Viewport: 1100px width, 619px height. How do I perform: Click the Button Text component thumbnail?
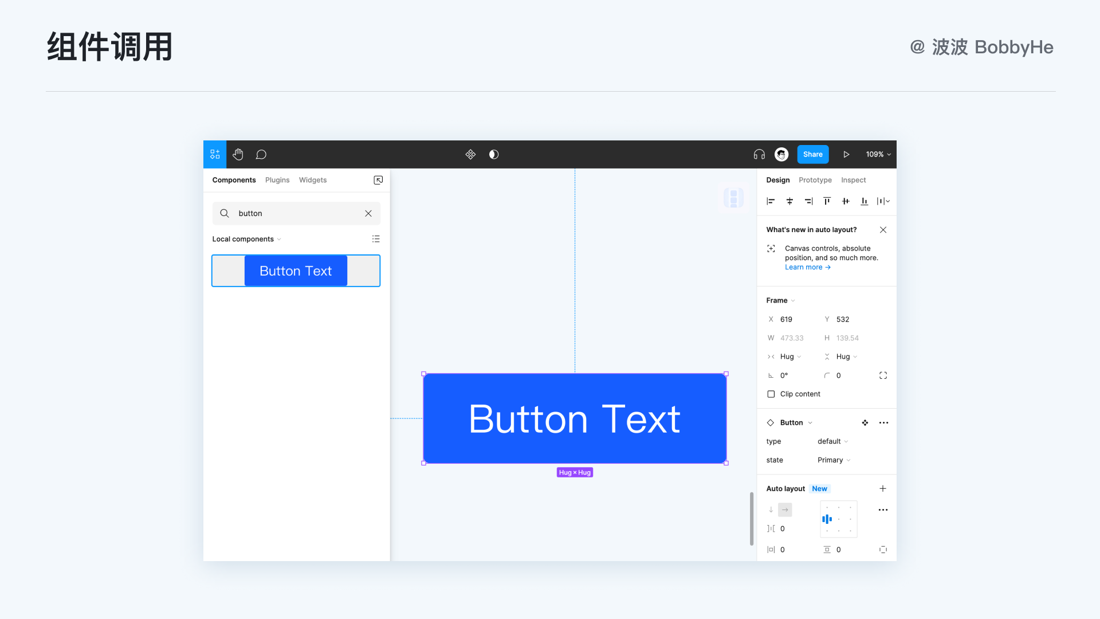[x=296, y=271]
